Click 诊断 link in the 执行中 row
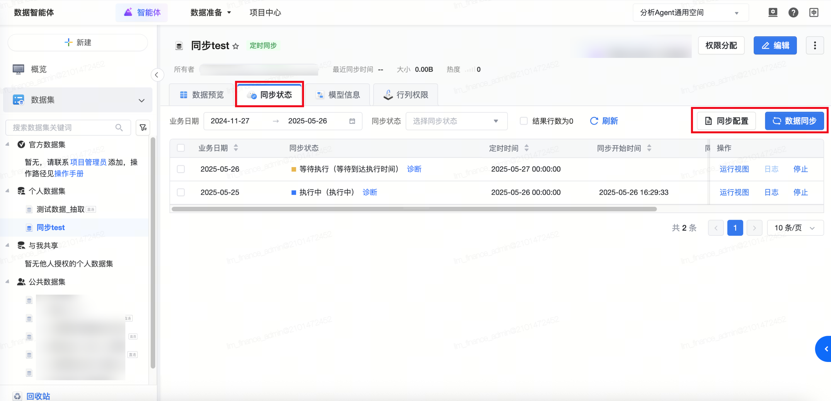Screen dimensions: 831x401 [370, 192]
